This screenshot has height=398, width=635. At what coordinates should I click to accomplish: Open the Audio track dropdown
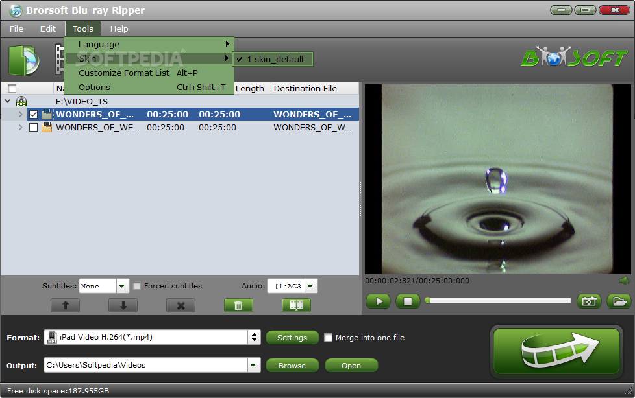(x=310, y=286)
